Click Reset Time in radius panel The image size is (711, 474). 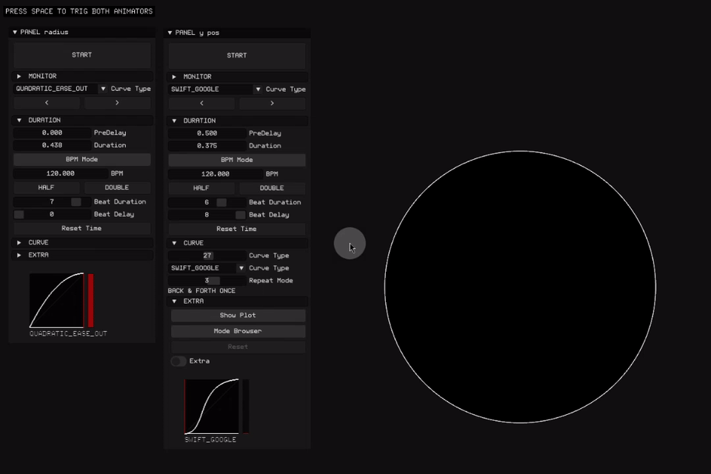[81, 228]
